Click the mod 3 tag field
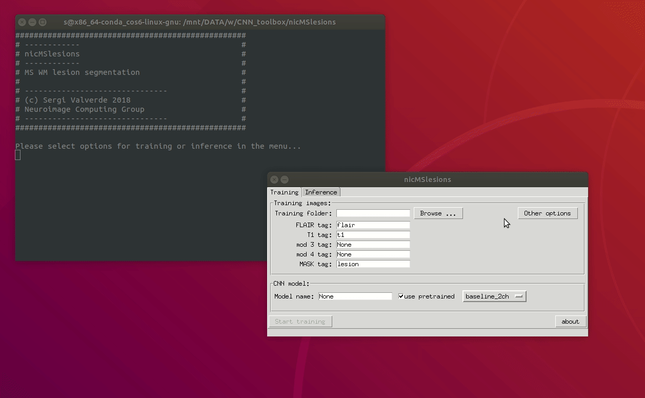645x398 pixels. (373, 245)
